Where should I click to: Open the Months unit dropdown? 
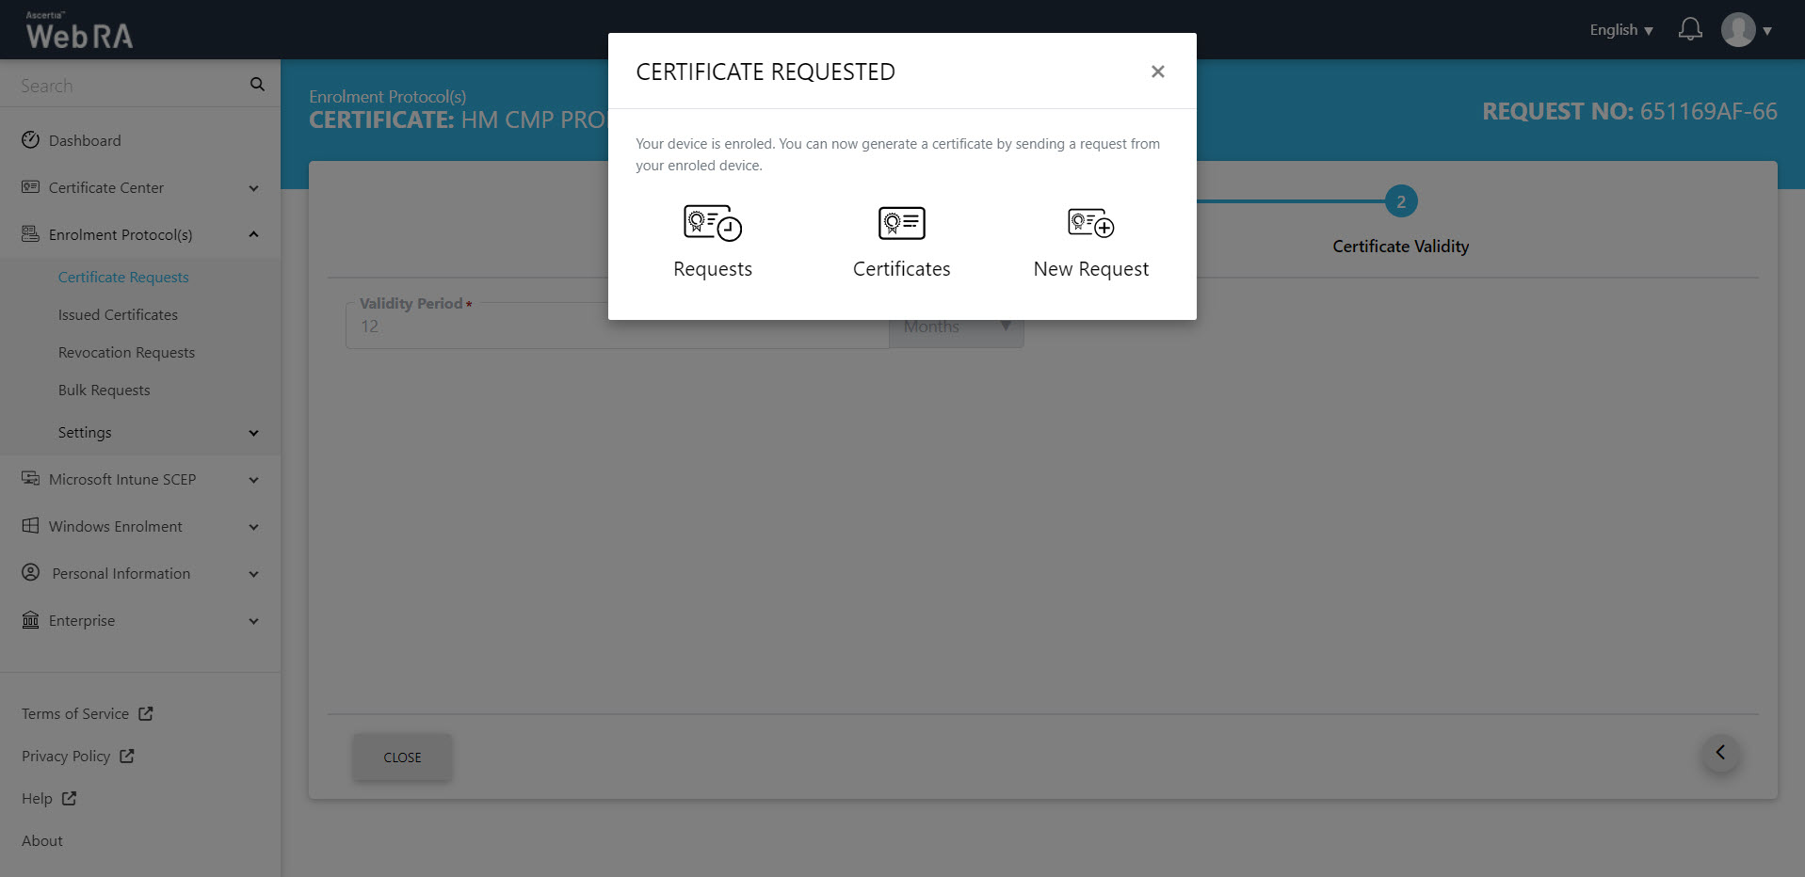956,327
